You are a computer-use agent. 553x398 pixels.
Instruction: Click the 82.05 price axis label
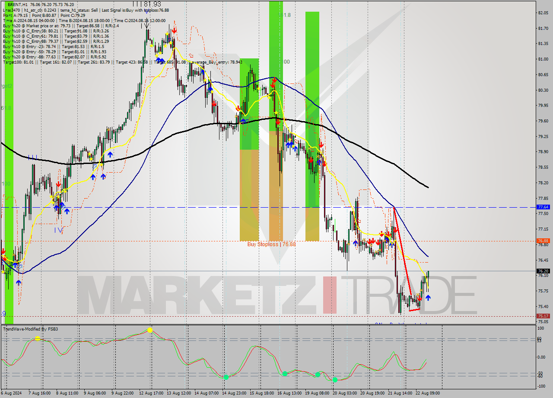click(543, 13)
